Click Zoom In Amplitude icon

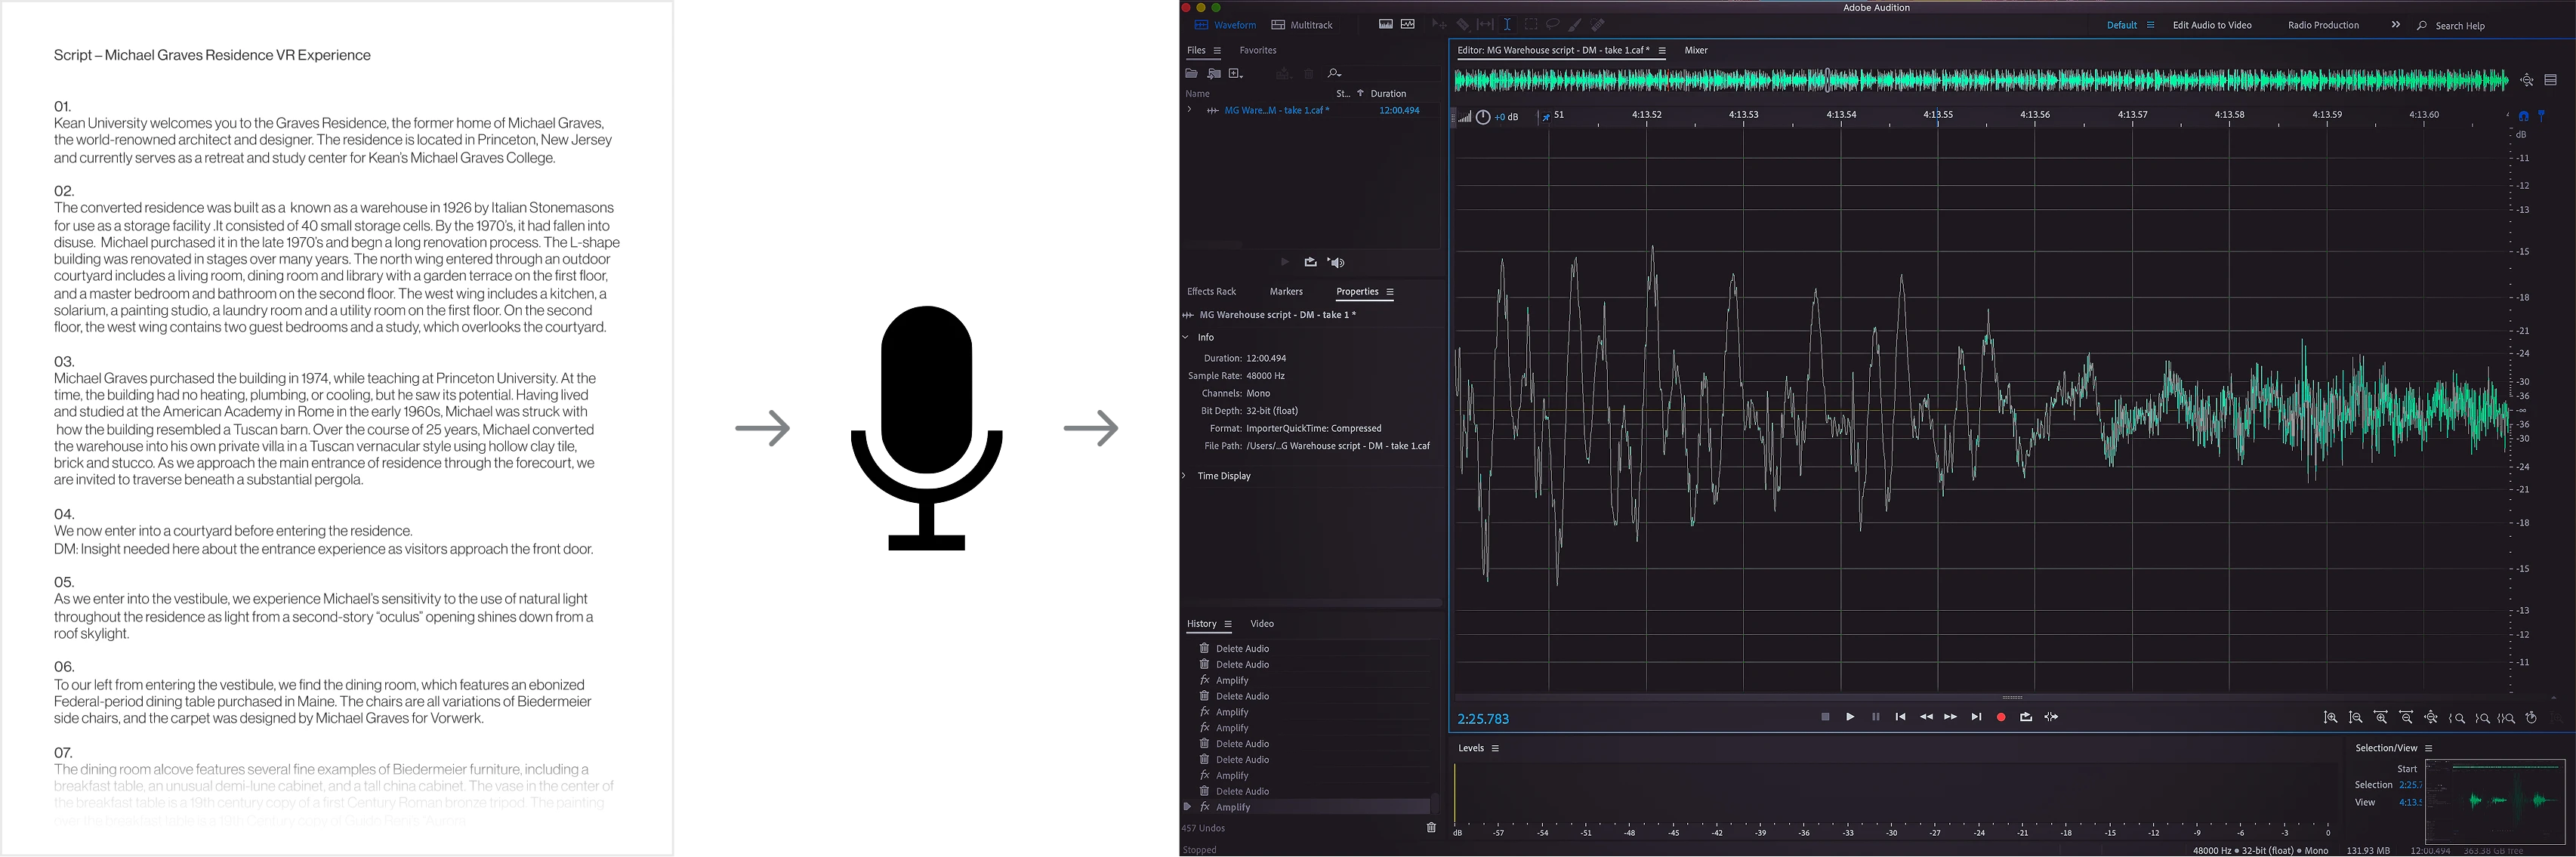(2330, 718)
